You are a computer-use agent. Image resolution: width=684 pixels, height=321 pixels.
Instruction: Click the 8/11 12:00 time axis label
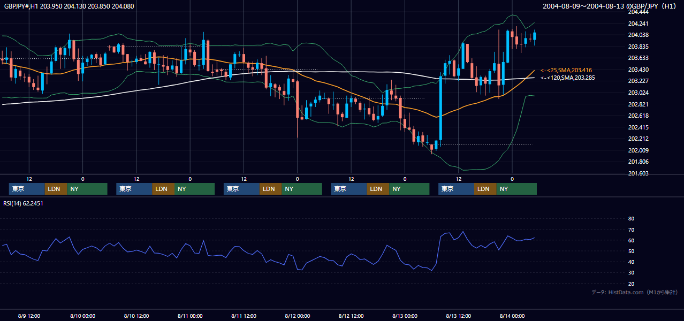tap(244, 316)
